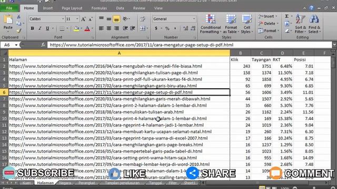The width and height of the screenshot is (337, 189).
Task: Click the Clear eraser icon in Editing
Action: pos(287,31)
